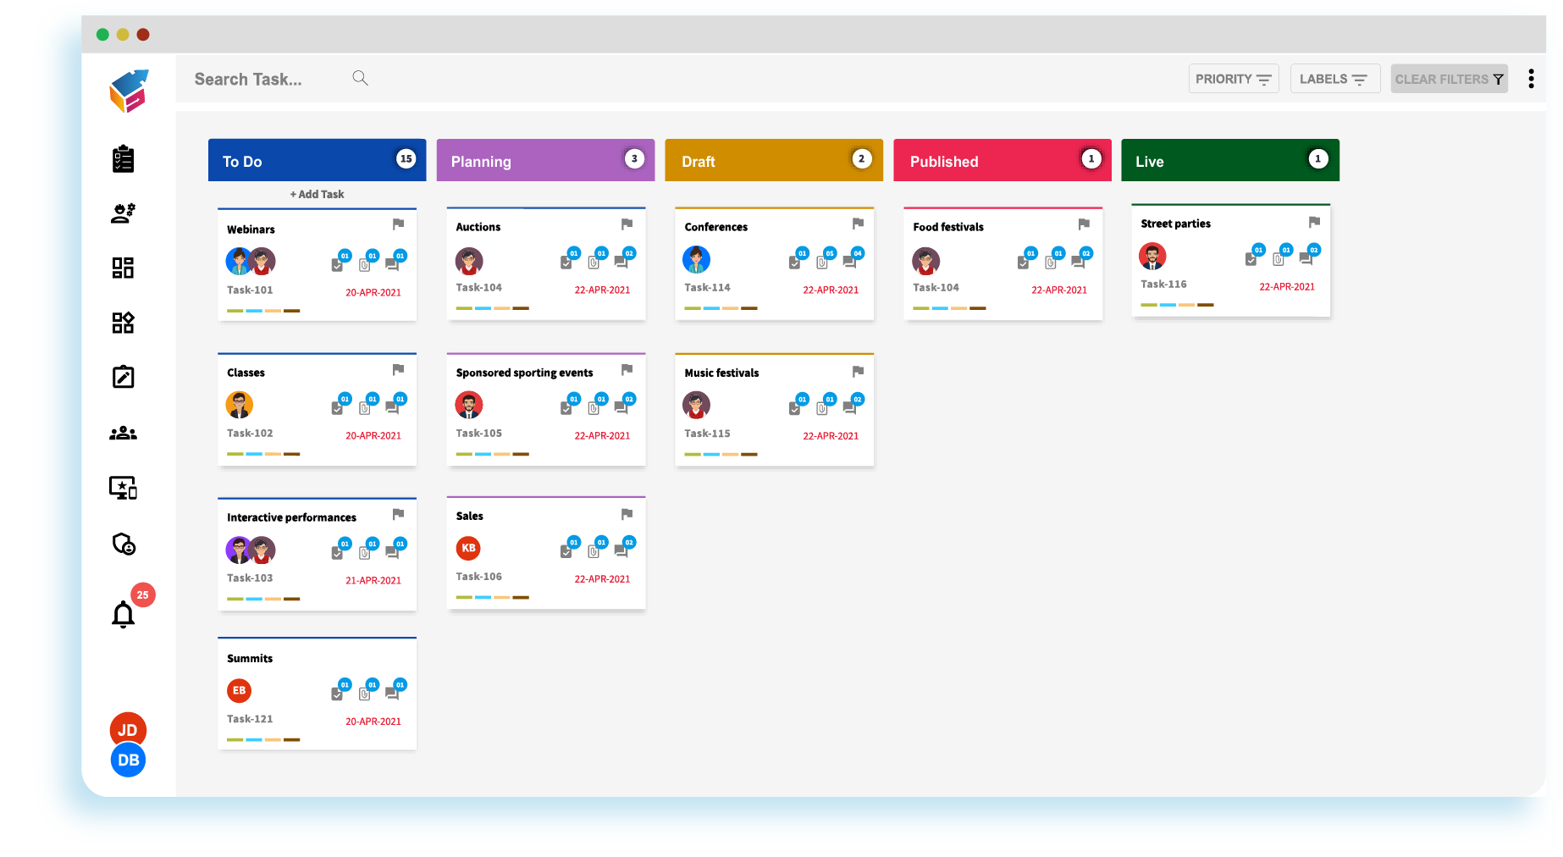Screen dimensions: 1563x857
Task: Expand the LABELS filter dropdown
Action: coord(1334,79)
